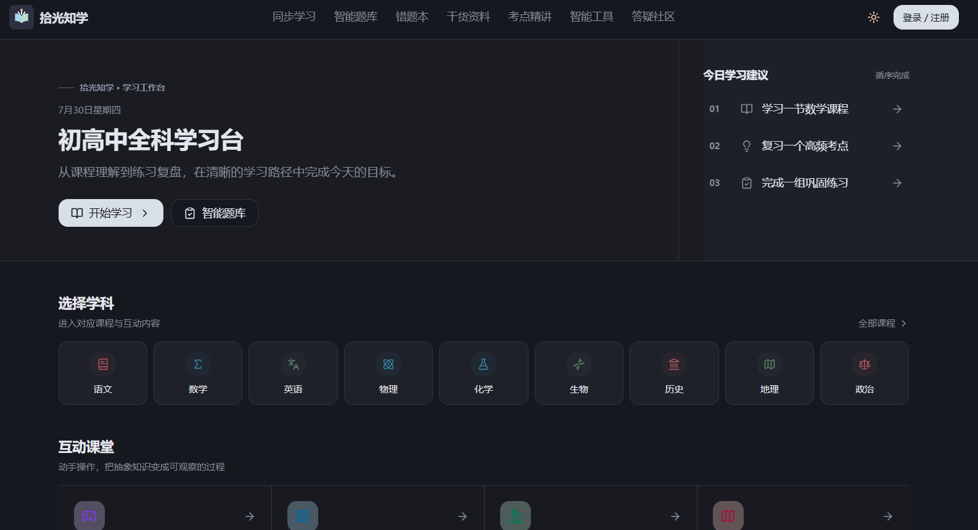Screen dimensions: 978x530
Task: Select the 历史 landmark subject card
Action: pyautogui.click(x=674, y=373)
